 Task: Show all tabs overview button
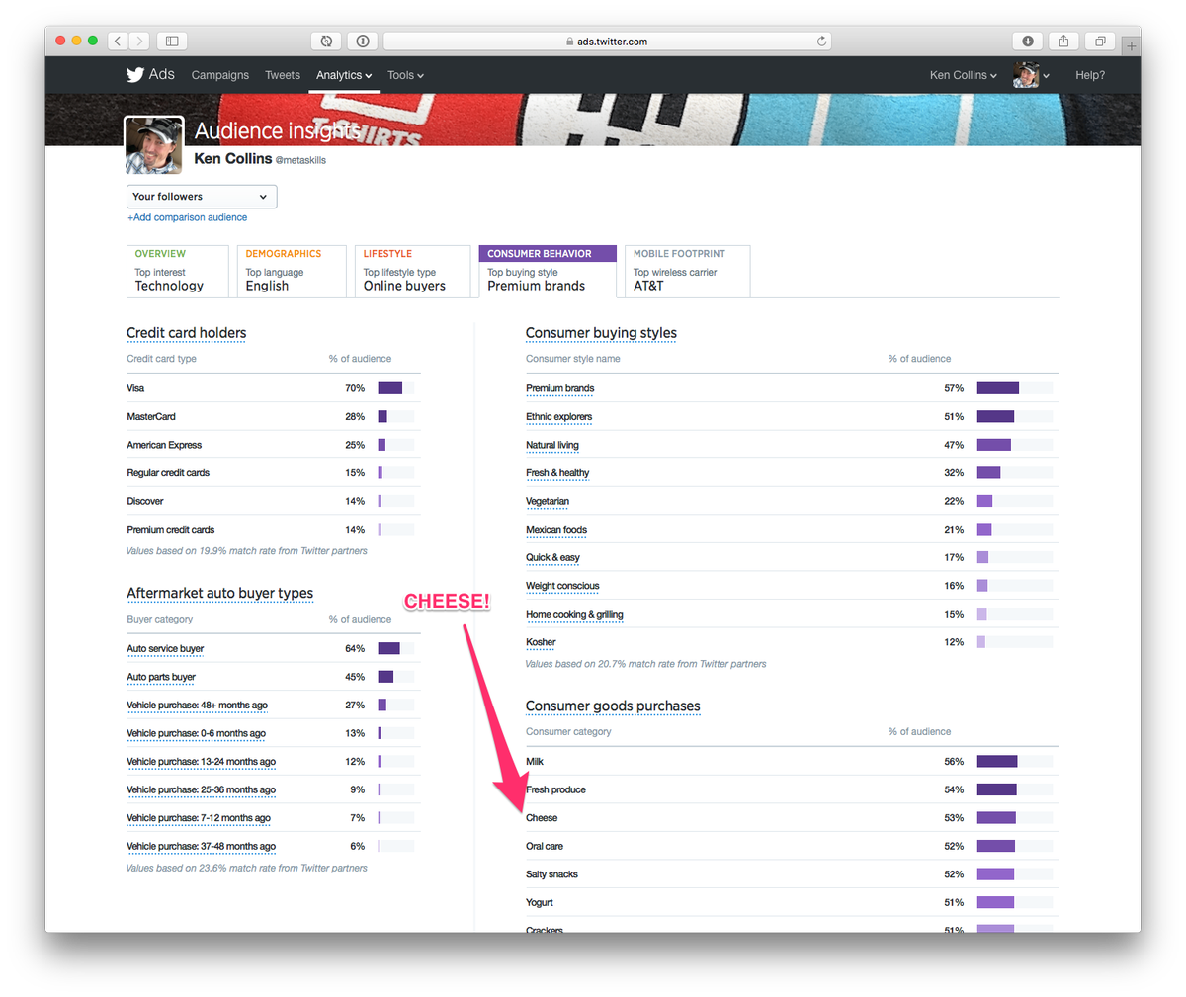pos(1100,41)
